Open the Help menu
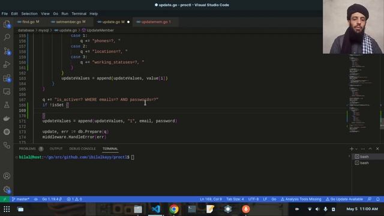The image size is (384, 216). click(94, 14)
